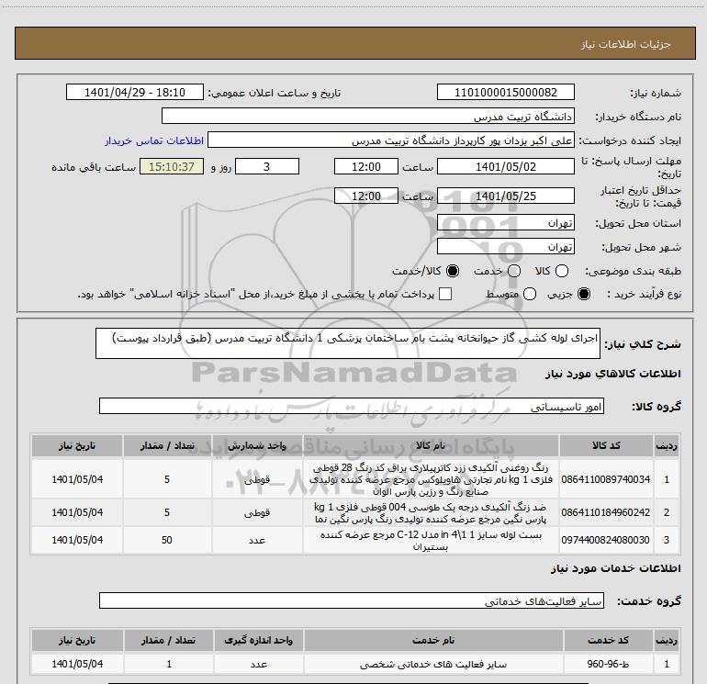The height and width of the screenshot is (684, 707).
Task: Choose the متوسط purchase type radio
Action: pos(530,294)
